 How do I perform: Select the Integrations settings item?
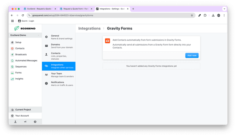[59, 66]
